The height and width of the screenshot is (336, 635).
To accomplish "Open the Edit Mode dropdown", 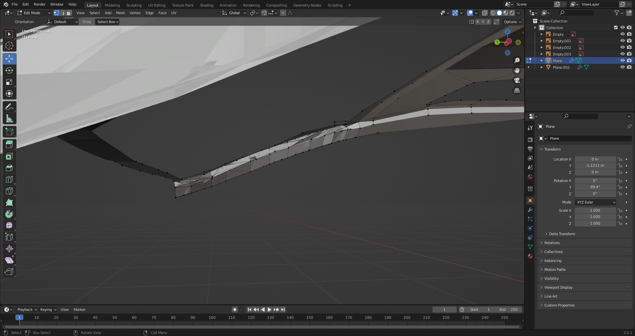I will point(33,13).
